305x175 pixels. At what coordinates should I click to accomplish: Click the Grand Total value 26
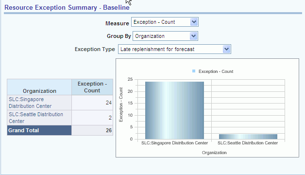pos(108,130)
